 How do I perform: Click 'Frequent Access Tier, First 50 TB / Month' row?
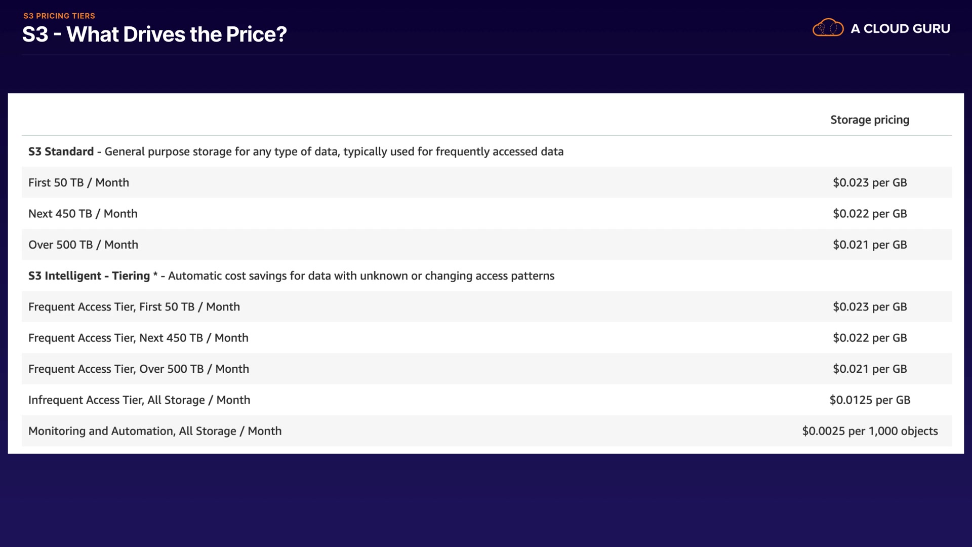[x=134, y=307]
